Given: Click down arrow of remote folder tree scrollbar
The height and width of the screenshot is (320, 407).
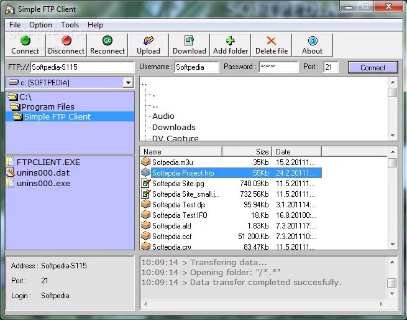Looking at the screenshot, I should pyautogui.click(x=393, y=136).
